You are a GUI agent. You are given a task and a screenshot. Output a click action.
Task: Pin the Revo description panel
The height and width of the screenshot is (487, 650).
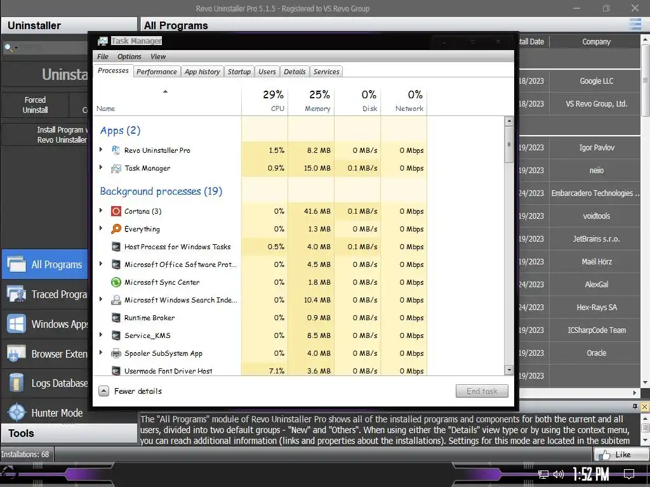click(635, 406)
